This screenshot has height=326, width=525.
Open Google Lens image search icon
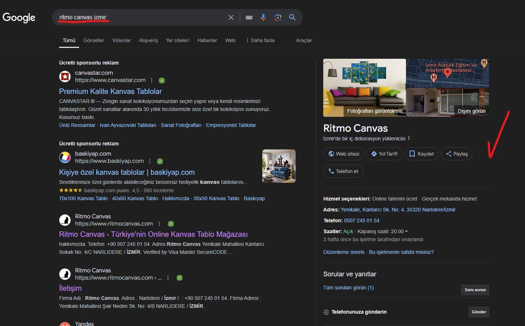(278, 17)
